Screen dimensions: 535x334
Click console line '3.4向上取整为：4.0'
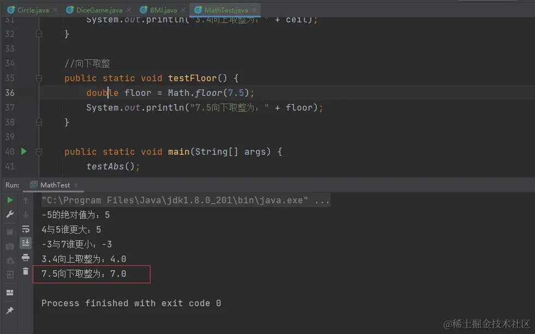point(84,259)
